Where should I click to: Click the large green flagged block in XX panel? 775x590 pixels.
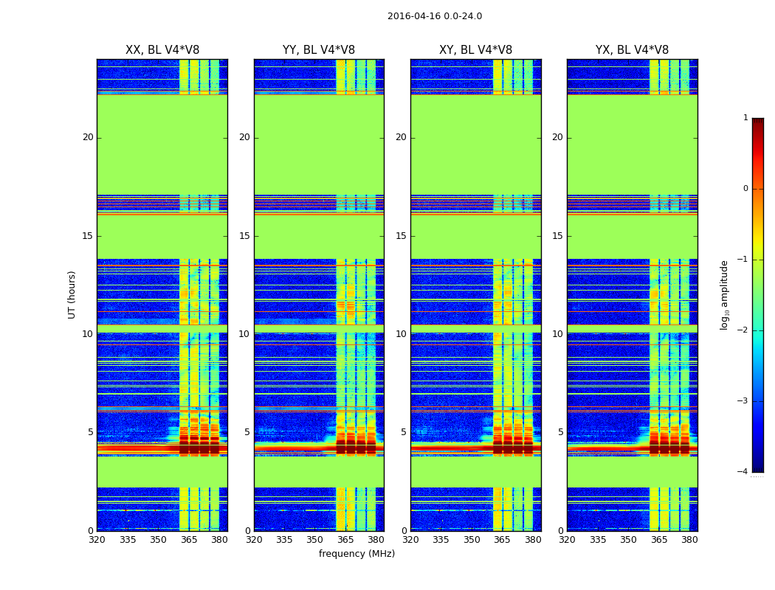[x=162, y=145]
